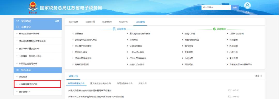Open 税务检查证查验

coord(82,64)
